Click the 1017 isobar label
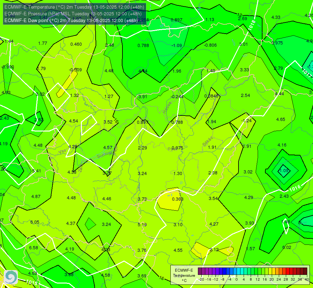The height and width of the screenshot is (288, 313). pyautogui.click(x=307, y=73)
